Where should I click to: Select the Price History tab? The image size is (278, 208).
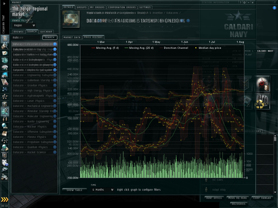point(93,37)
